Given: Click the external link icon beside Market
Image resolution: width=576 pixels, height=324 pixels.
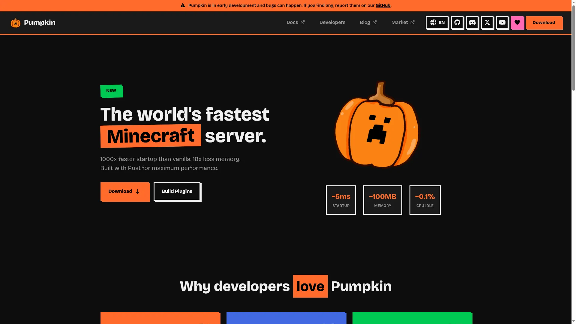Looking at the screenshot, I should pyautogui.click(x=412, y=22).
